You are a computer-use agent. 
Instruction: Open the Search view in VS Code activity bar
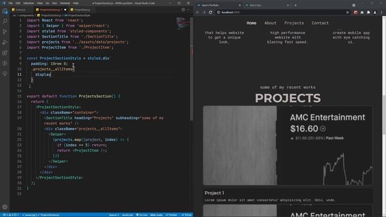coord(5,21)
